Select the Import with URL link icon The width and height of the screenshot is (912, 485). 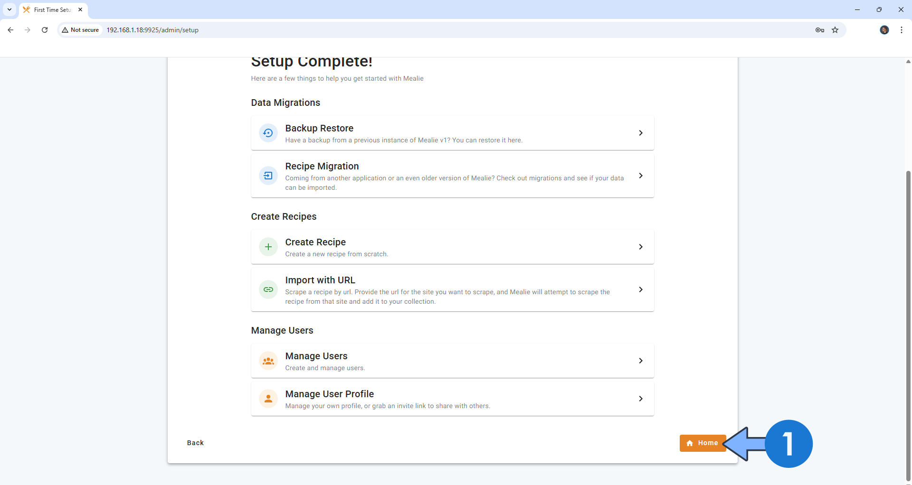coord(268,289)
